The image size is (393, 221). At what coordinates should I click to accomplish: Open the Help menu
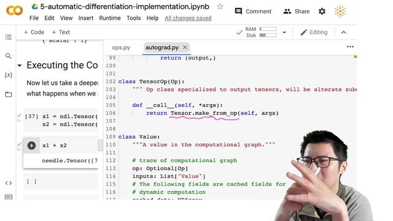pyautogui.click(x=152, y=18)
